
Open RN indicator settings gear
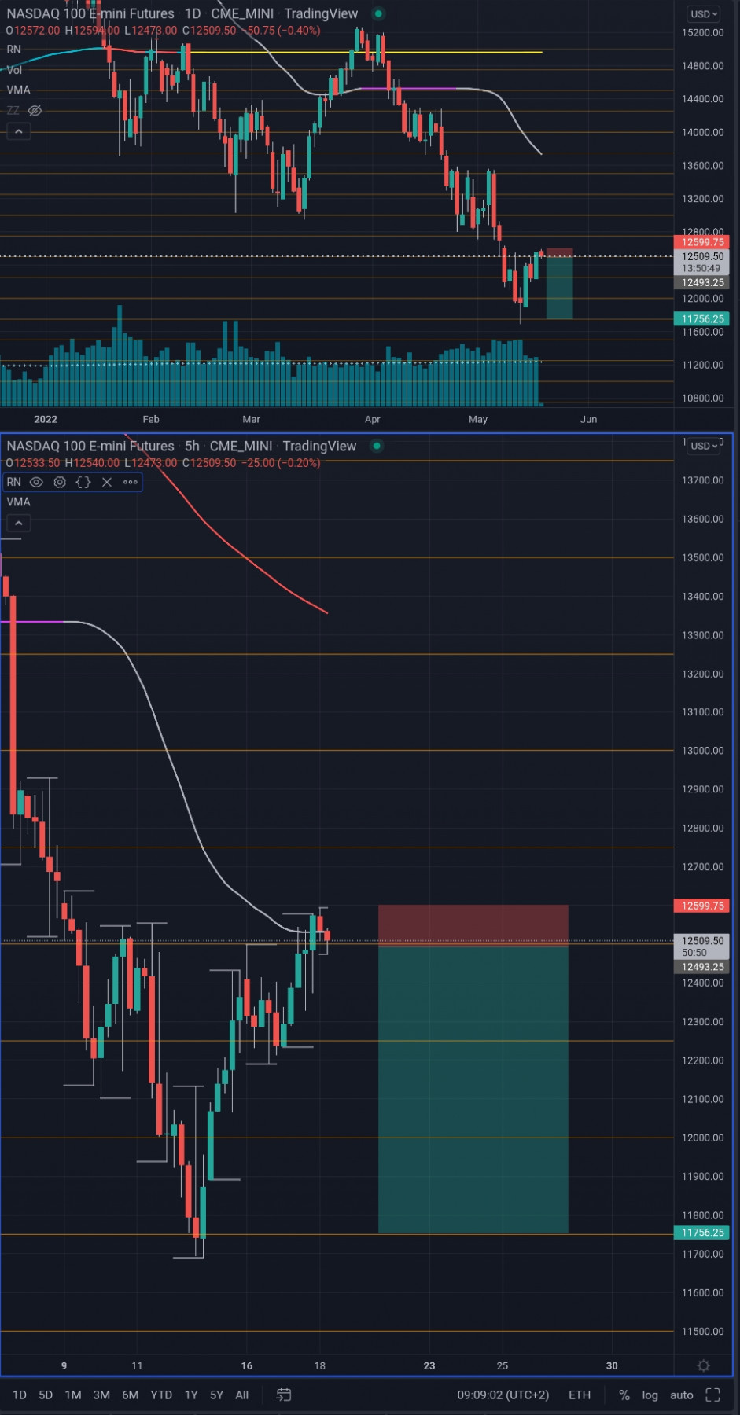click(60, 482)
